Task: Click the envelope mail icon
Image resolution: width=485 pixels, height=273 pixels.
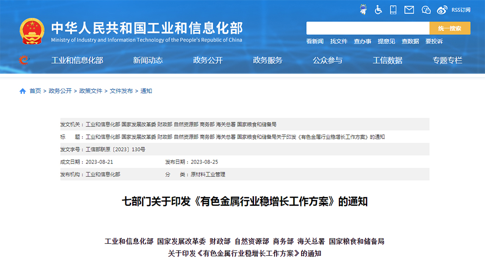Action: [x=409, y=10]
